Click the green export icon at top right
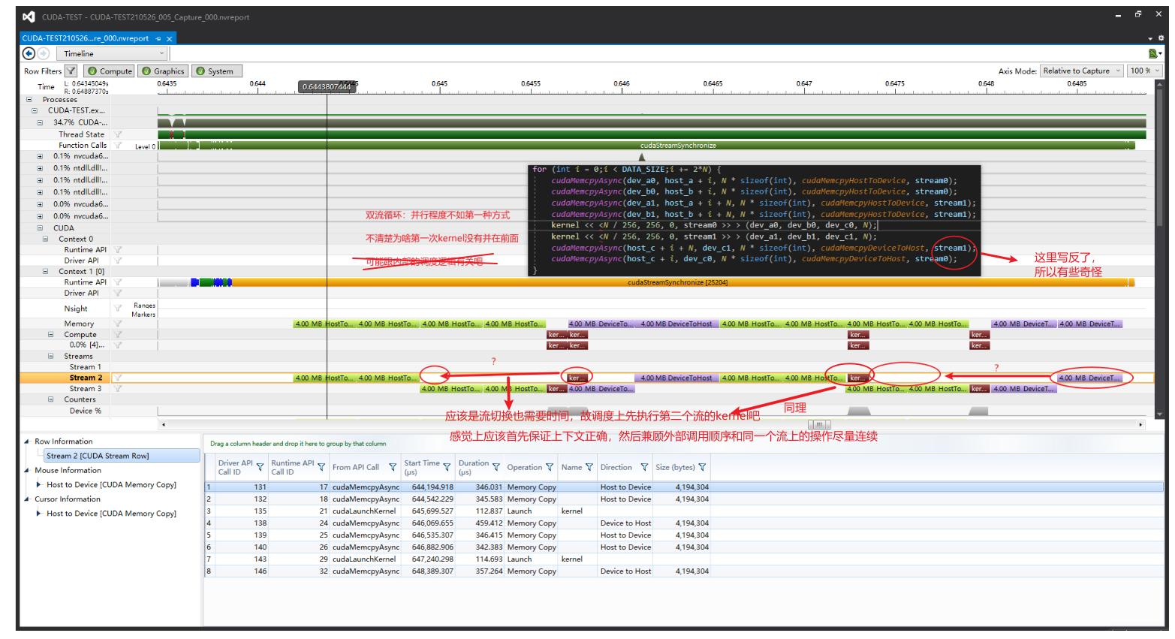 point(1152,53)
